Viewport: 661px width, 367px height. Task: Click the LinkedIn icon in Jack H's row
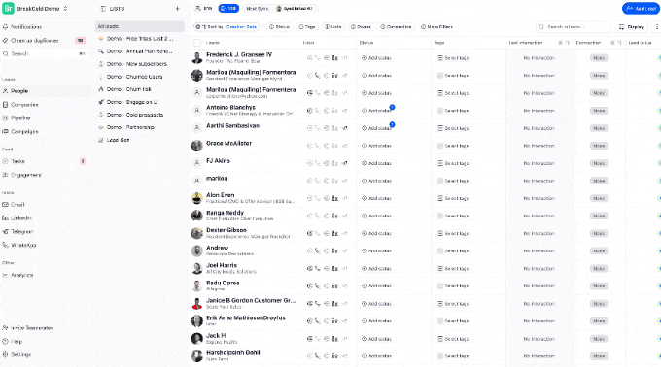click(x=335, y=339)
